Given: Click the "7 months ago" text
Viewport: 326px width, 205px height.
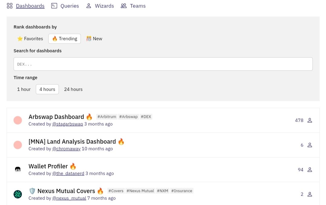Looking at the screenshot, I should (101, 198).
